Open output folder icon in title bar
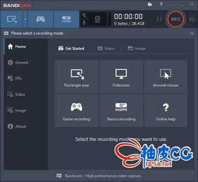Image resolution: width=198 pixels, height=182 pixels. tap(150, 4)
